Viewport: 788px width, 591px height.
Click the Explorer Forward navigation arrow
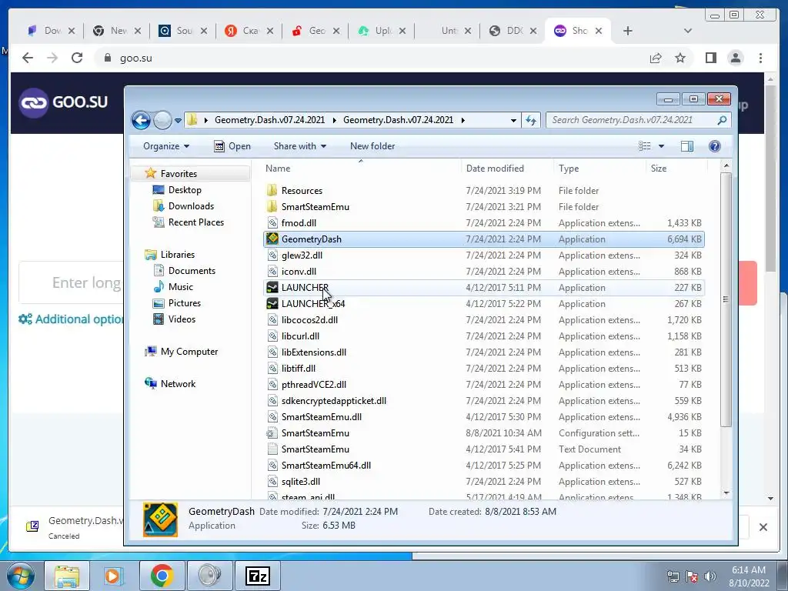point(162,120)
